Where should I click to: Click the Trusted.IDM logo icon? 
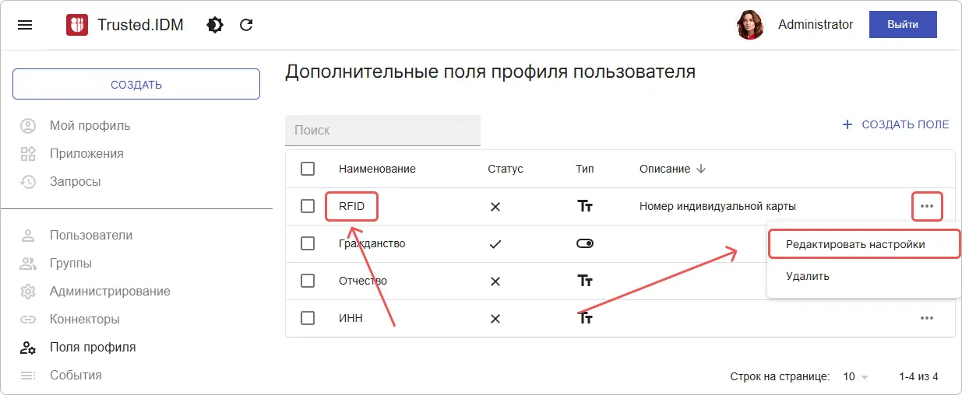[76, 25]
